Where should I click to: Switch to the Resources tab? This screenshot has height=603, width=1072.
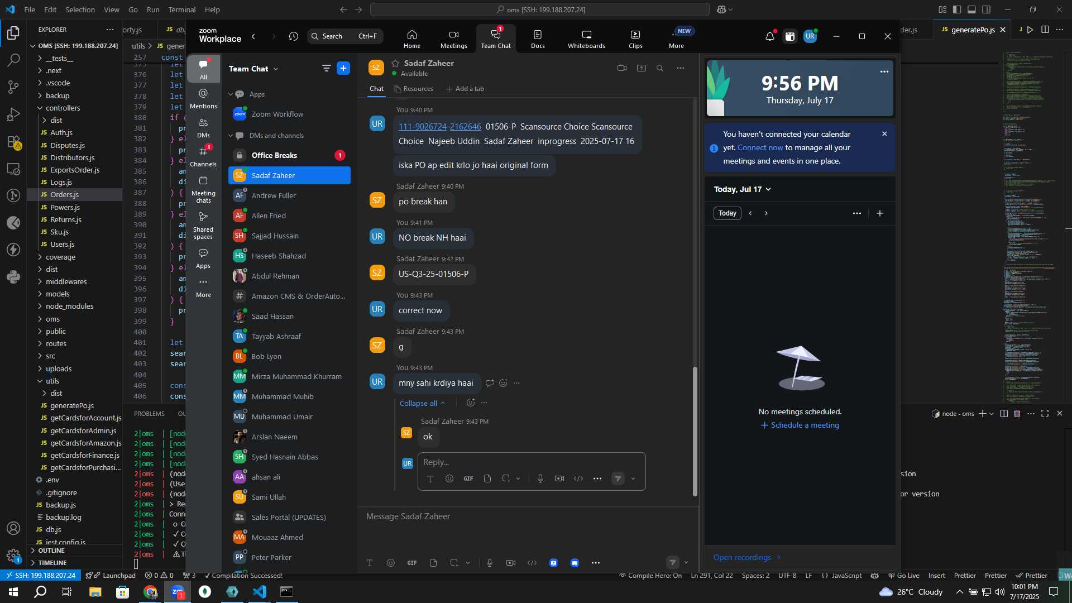pyautogui.click(x=413, y=89)
